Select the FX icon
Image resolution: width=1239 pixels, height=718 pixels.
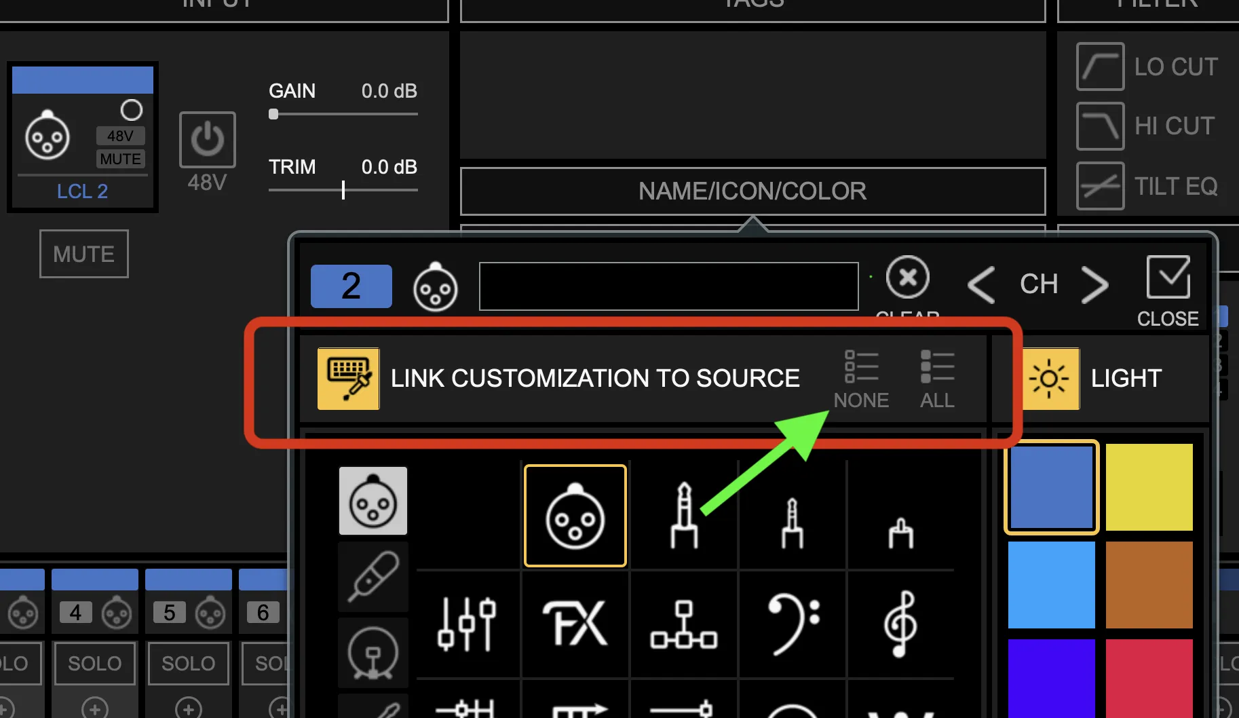575,624
